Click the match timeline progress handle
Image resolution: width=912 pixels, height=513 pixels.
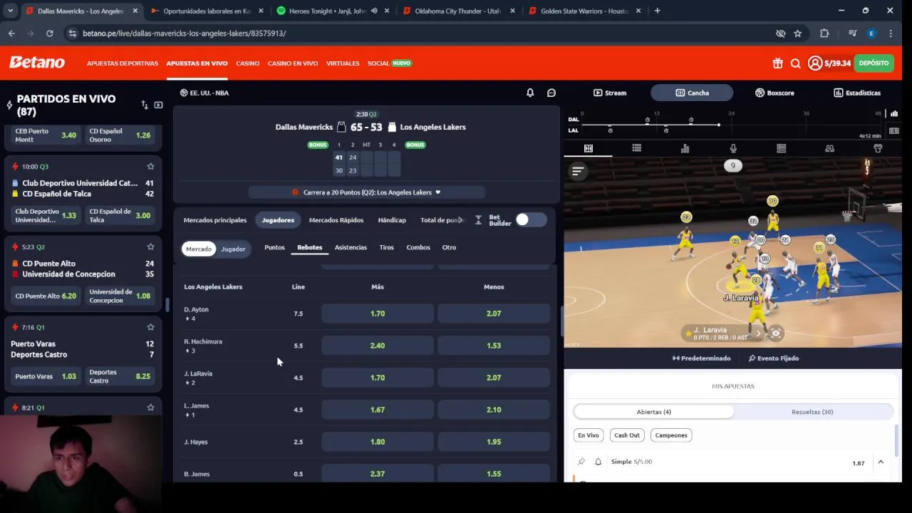(718, 125)
